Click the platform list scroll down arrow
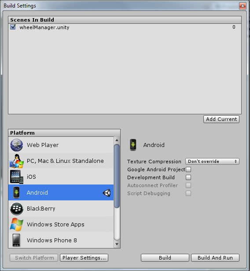The height and width of the screenshot is (271, 250). click(117, 244)
